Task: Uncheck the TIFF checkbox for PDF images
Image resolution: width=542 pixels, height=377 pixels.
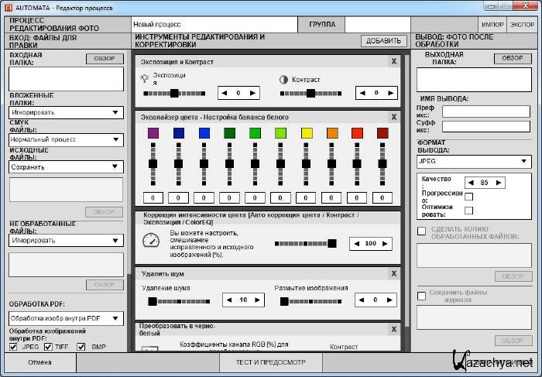Action: 48,347
